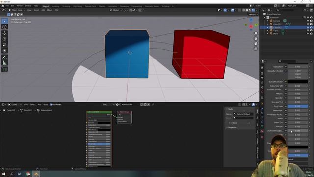Open the Render properties tab
This screenshot has width=314, height=177.
pos(262,73)
